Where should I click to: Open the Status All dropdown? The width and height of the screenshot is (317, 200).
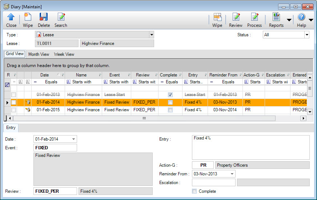click(x=307, y=35)
